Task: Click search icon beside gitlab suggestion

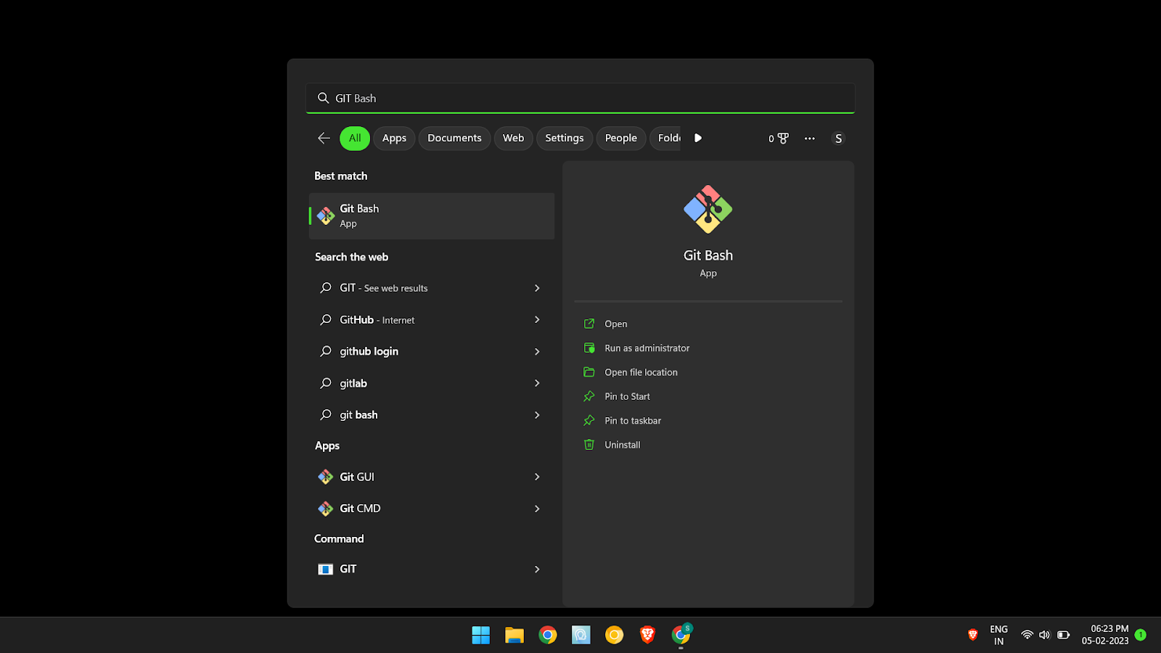Action: click(326, 383)
